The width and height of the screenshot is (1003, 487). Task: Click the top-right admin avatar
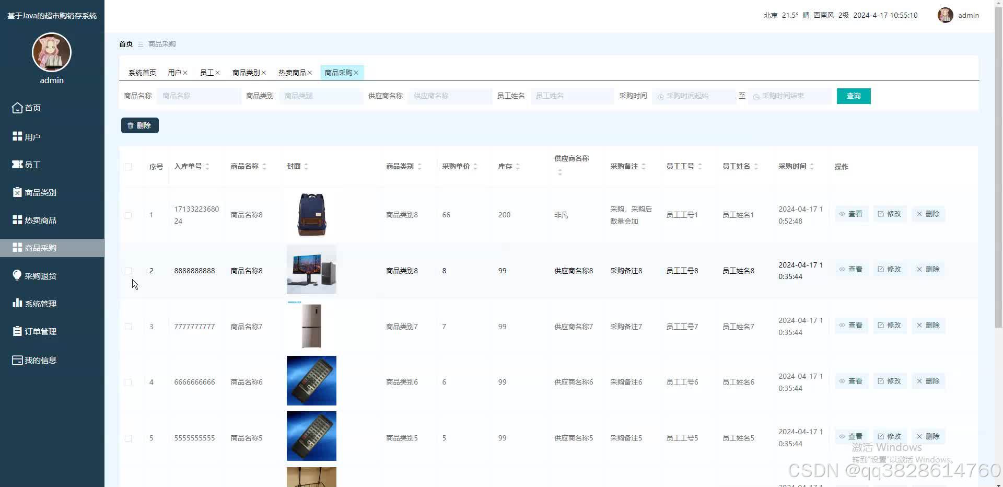pos(945,15)
